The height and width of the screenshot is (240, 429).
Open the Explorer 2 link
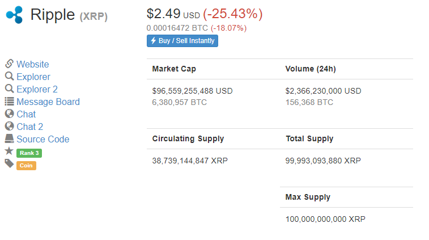tap(37, 89)
